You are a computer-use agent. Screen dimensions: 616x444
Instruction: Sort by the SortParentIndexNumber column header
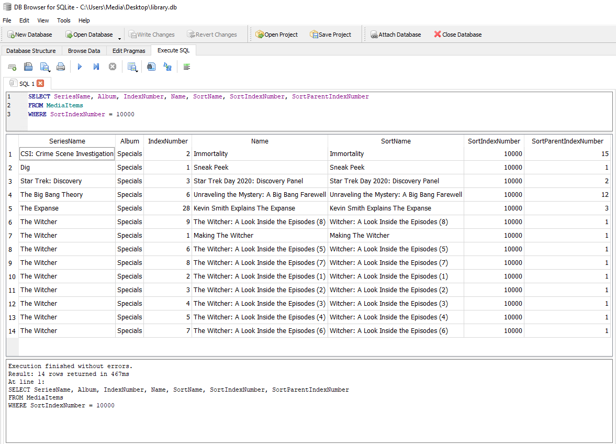(567, 141)
